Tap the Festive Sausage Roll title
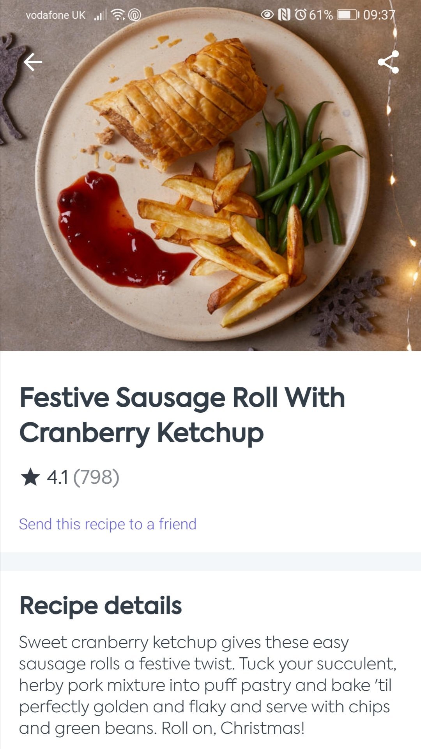The height and width of the screenshot is (749, 421). click(x=182, y=415)
